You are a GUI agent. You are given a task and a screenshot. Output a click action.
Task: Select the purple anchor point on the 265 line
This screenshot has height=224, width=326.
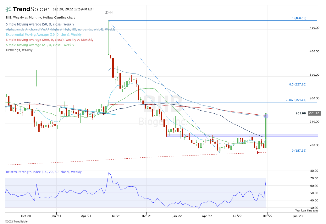(x=266, y=116)
